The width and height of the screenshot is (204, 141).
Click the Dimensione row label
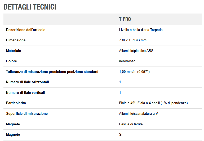pos(16,40)
